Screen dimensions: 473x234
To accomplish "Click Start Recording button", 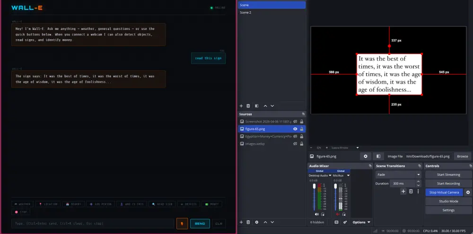I will pos(448,183).
